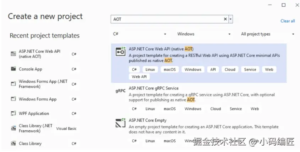
Task: Click the ASP.NET Core Empty template icon
Action: coord(121,123)
